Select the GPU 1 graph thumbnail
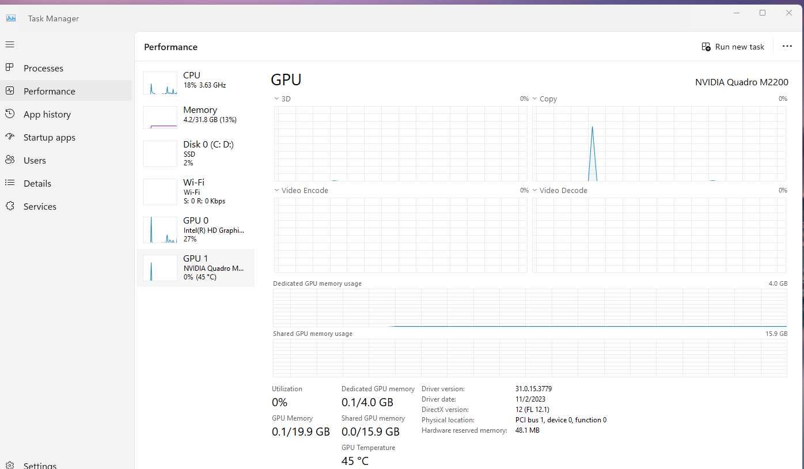Image resolution: width=804 pixels, height=469 pixels. pos(160,268)
